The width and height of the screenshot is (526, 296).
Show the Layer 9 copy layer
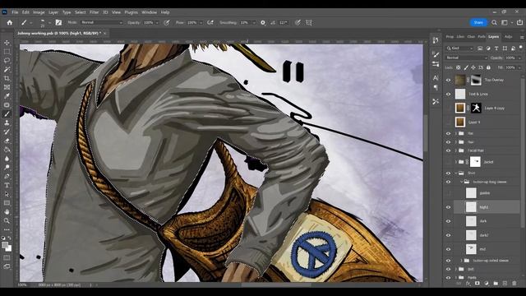[x=448, y=108]
